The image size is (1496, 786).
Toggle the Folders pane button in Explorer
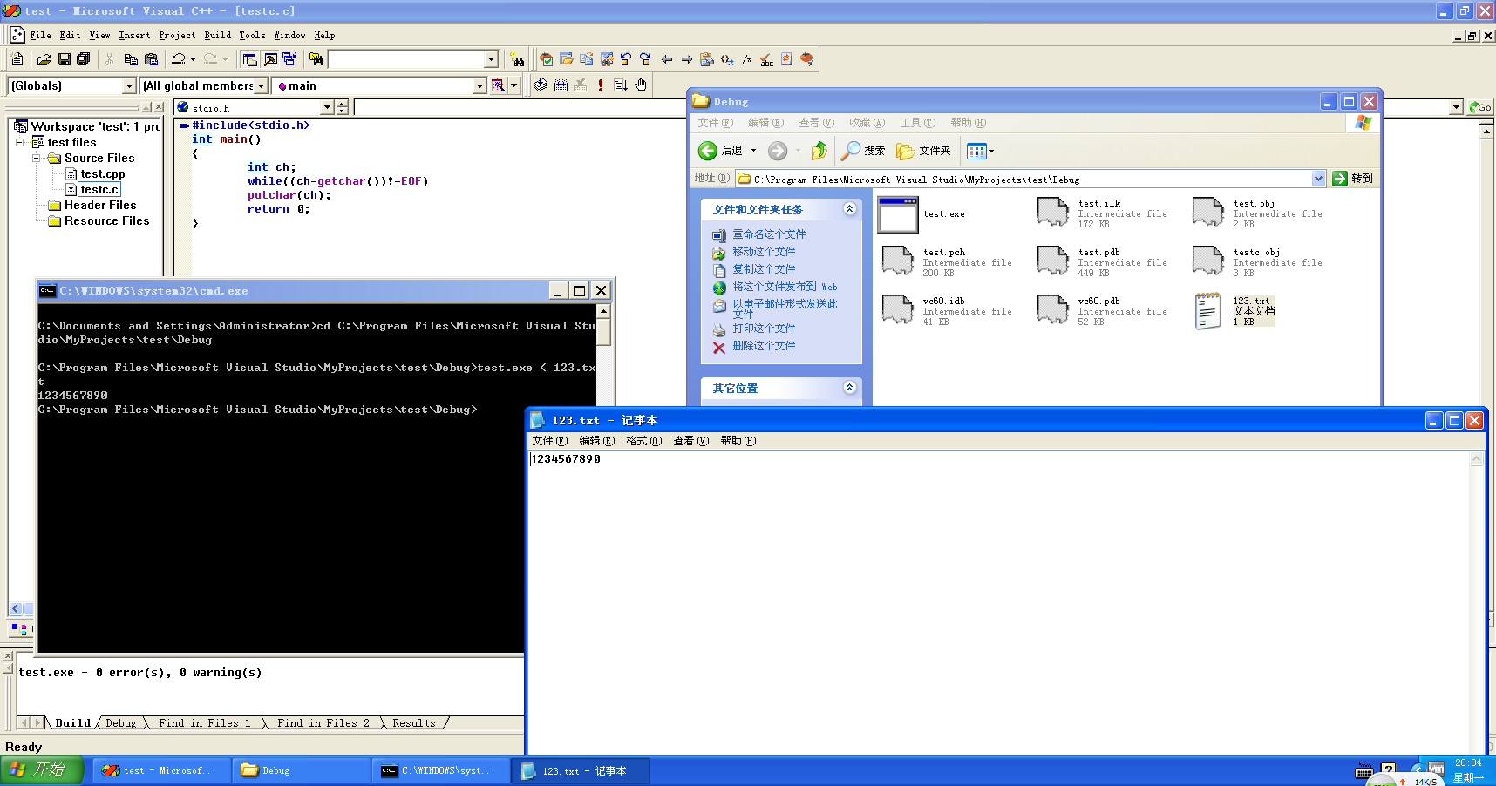[x=924, y=151]
